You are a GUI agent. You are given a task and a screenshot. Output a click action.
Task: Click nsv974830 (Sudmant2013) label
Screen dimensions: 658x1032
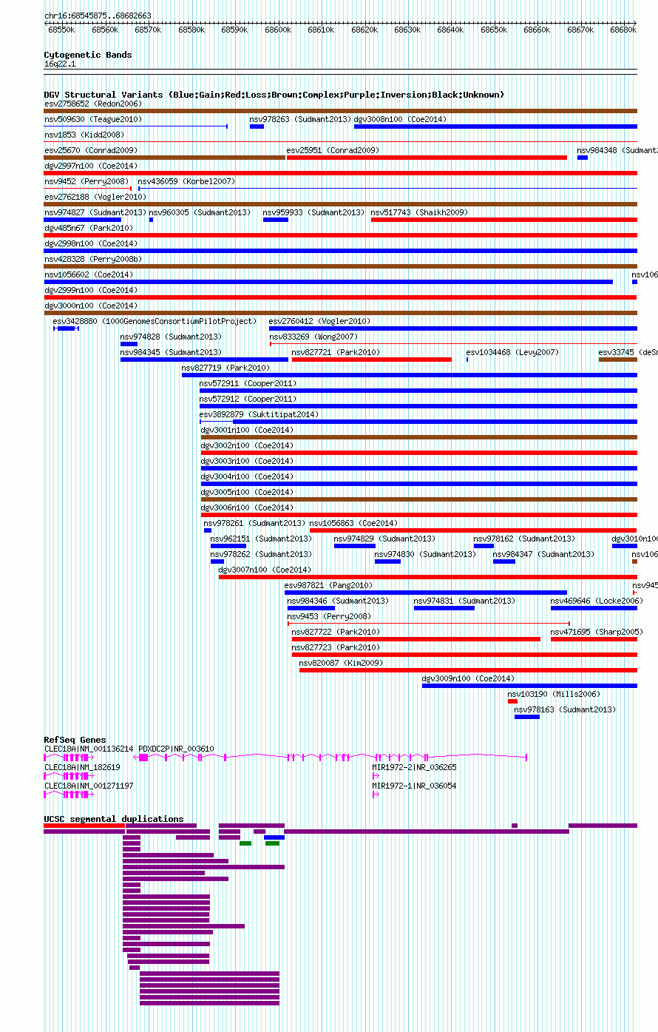425,554
